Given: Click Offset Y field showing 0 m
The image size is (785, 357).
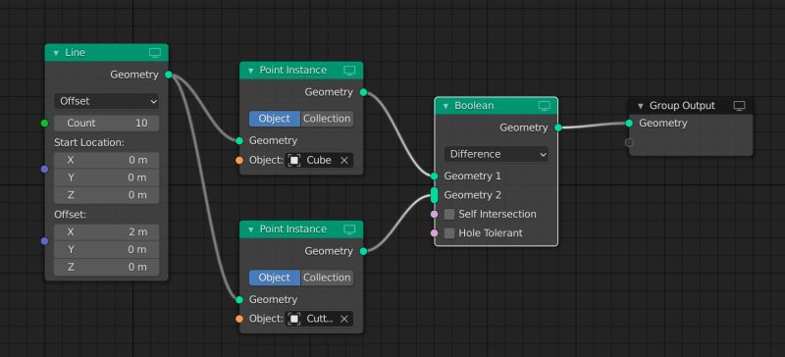Looking at the screenshot, I should [107, 249].
